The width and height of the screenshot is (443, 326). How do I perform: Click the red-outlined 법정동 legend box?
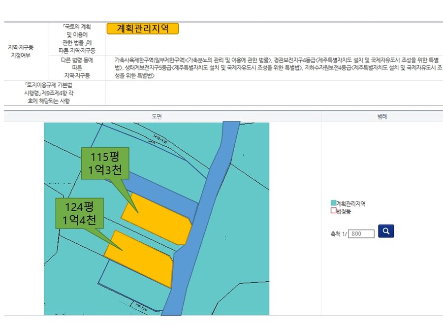pos(333,211)
